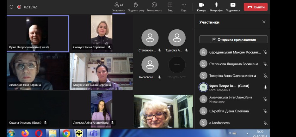Select Лісовська Ніна Юріївна video tile
This screenshot has height=137, width=296.
pos(38,71)
